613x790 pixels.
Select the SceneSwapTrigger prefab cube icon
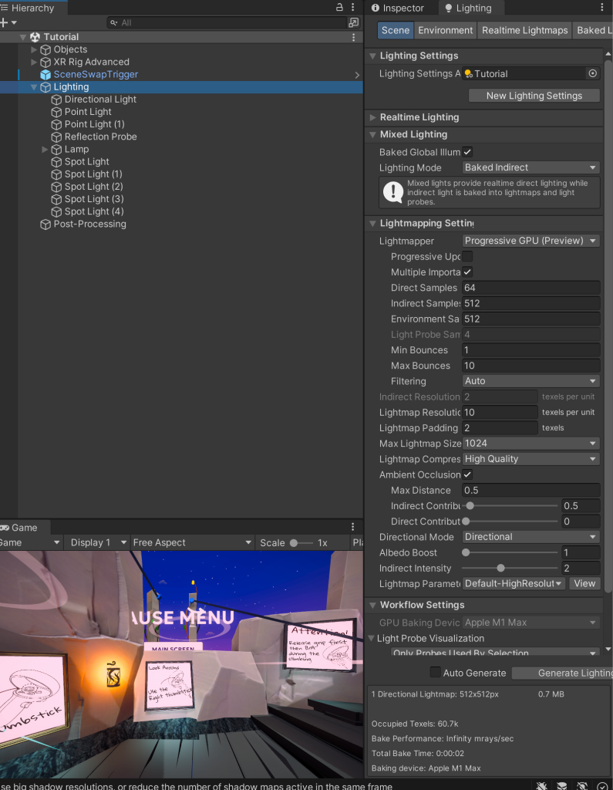(x=45, y=75)
